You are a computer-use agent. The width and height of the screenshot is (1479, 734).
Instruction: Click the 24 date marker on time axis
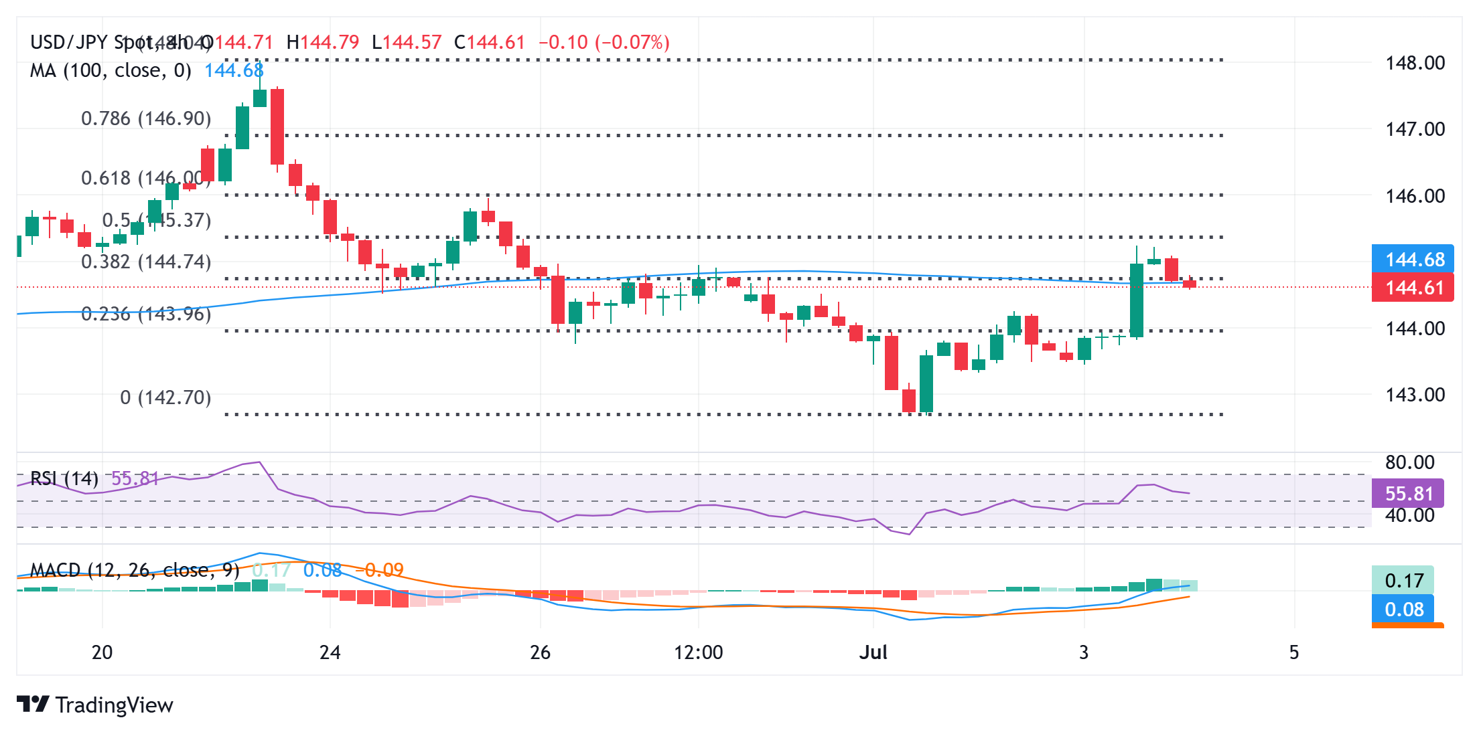330,652
